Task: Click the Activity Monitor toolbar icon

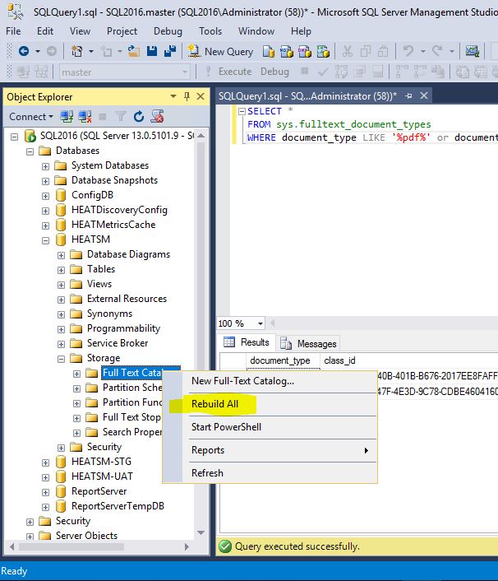Action: 472,51
